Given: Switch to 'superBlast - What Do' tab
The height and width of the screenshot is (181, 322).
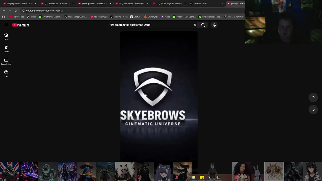Looking at the screenshot, I should [x=20, y=4].
